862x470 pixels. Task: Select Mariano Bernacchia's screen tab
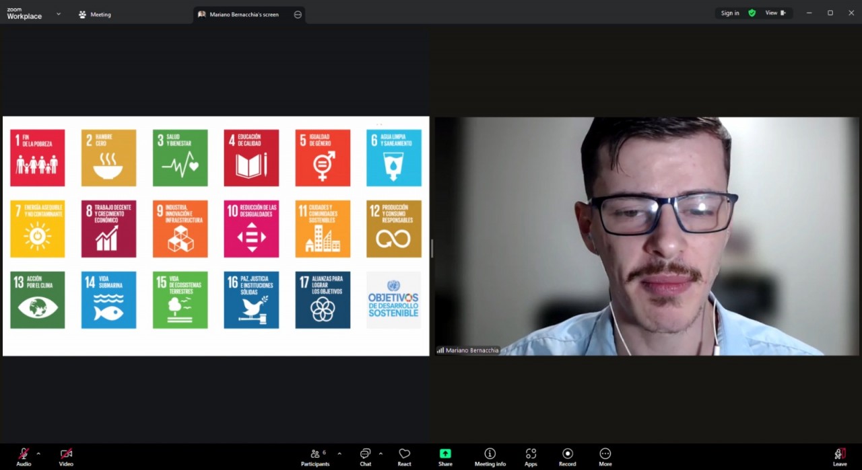coord(242,14)
